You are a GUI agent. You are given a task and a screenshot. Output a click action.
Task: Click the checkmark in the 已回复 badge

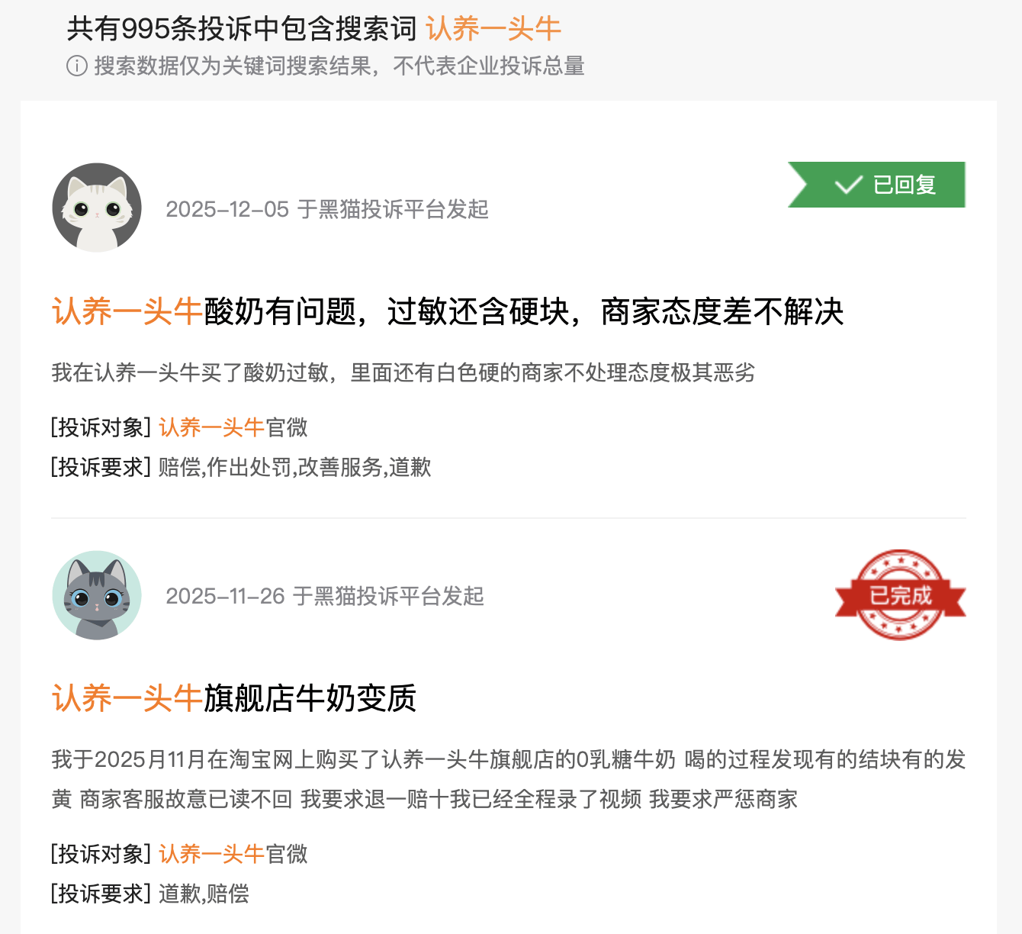click(x=848, y=185)
